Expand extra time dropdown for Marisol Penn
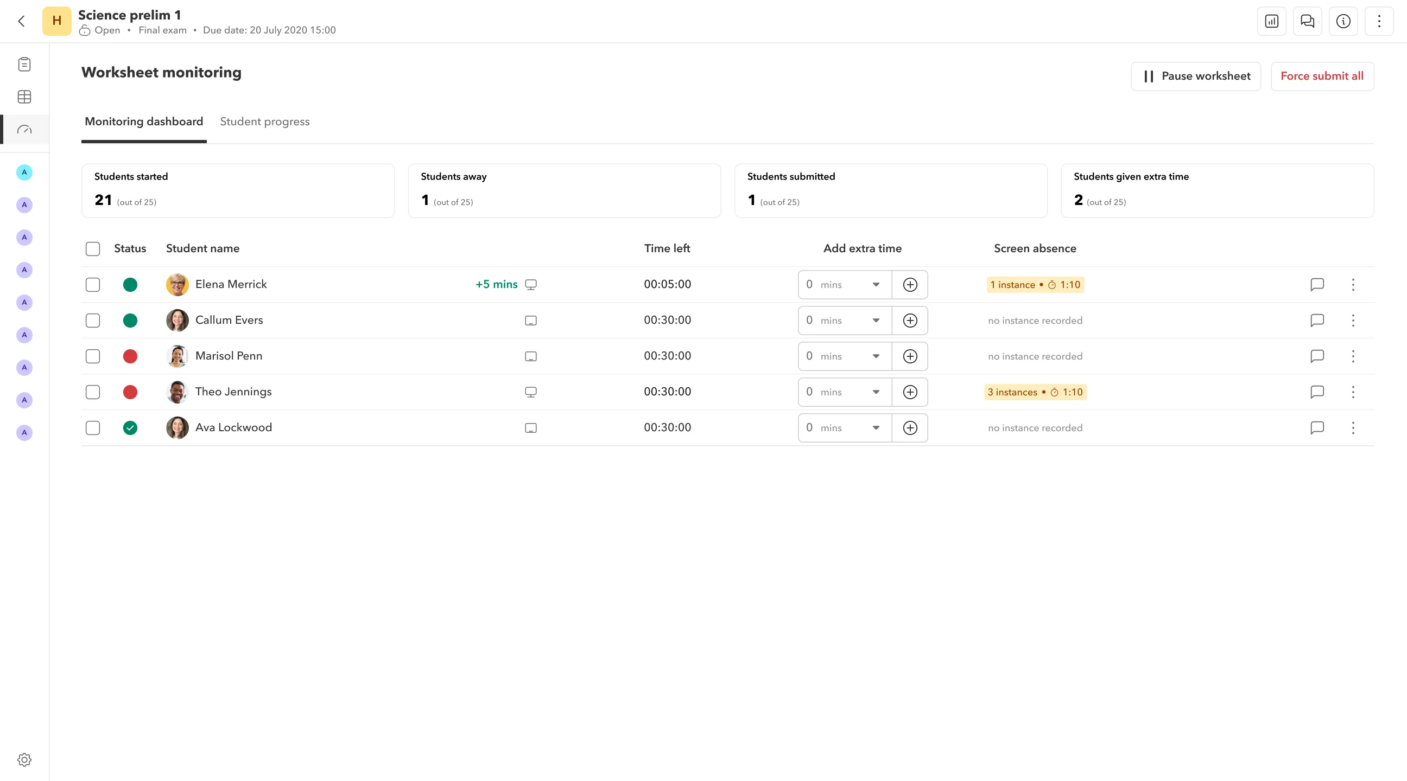1407x781 pixels. coord(876,356)
